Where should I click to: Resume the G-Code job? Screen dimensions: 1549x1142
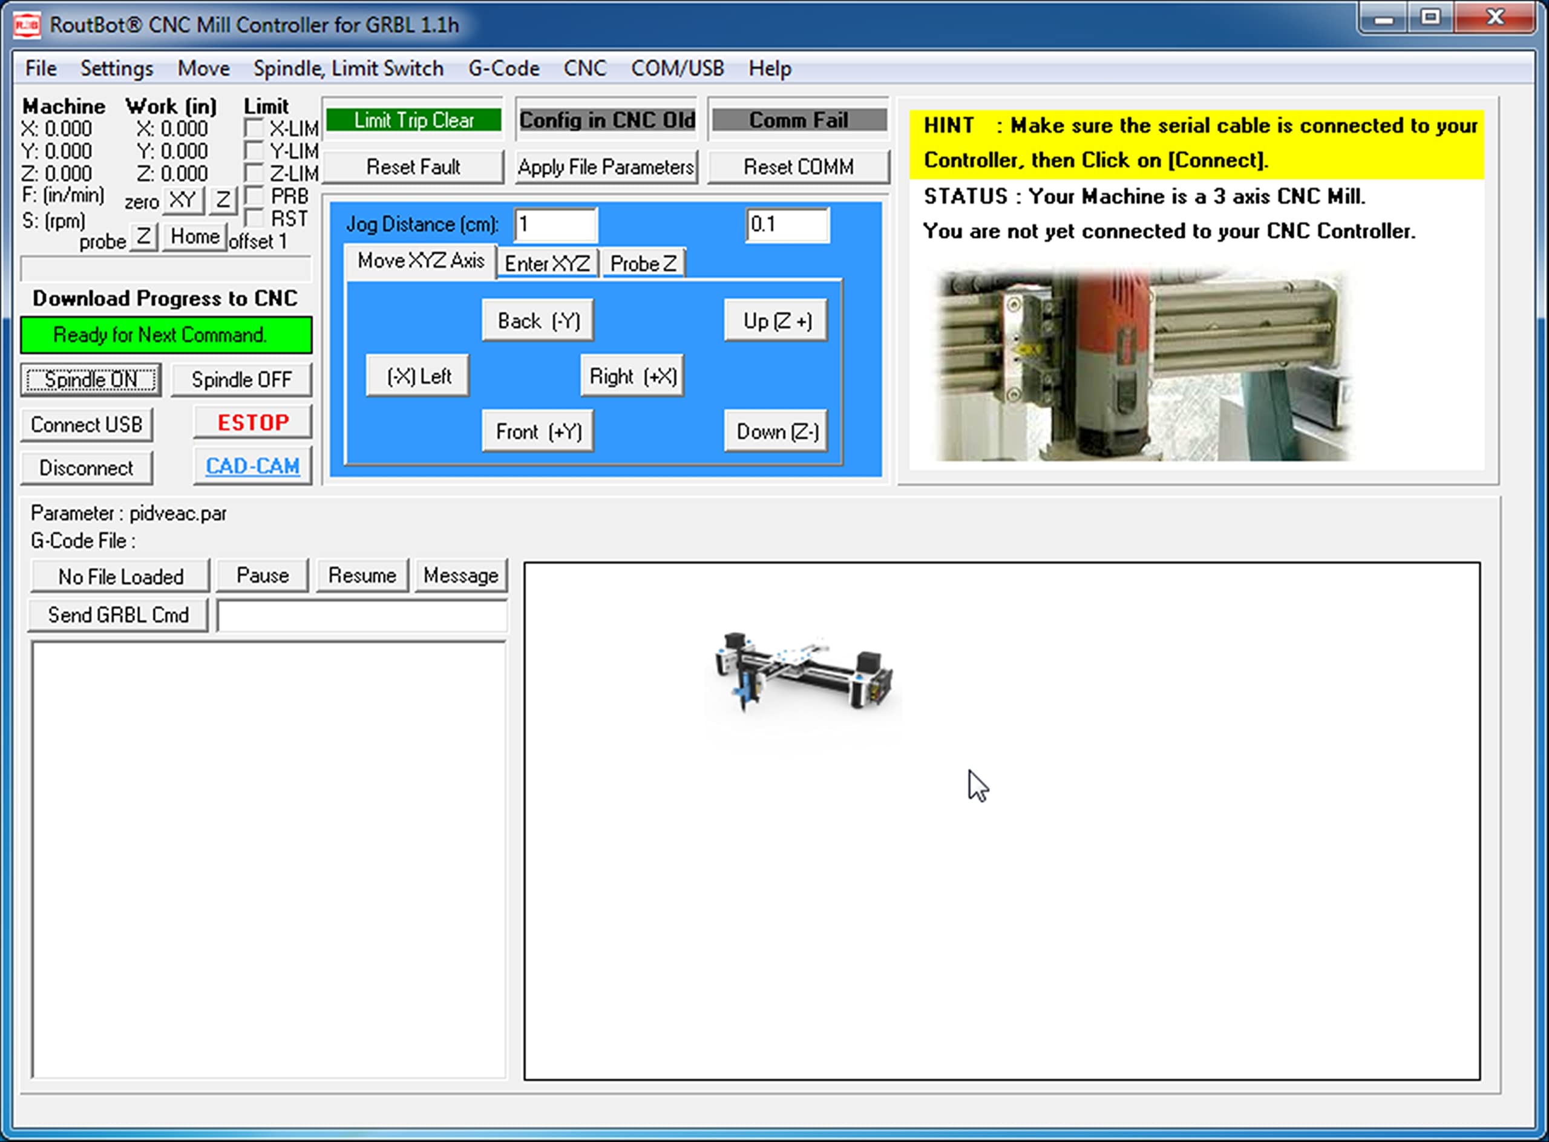coord(362,575)
